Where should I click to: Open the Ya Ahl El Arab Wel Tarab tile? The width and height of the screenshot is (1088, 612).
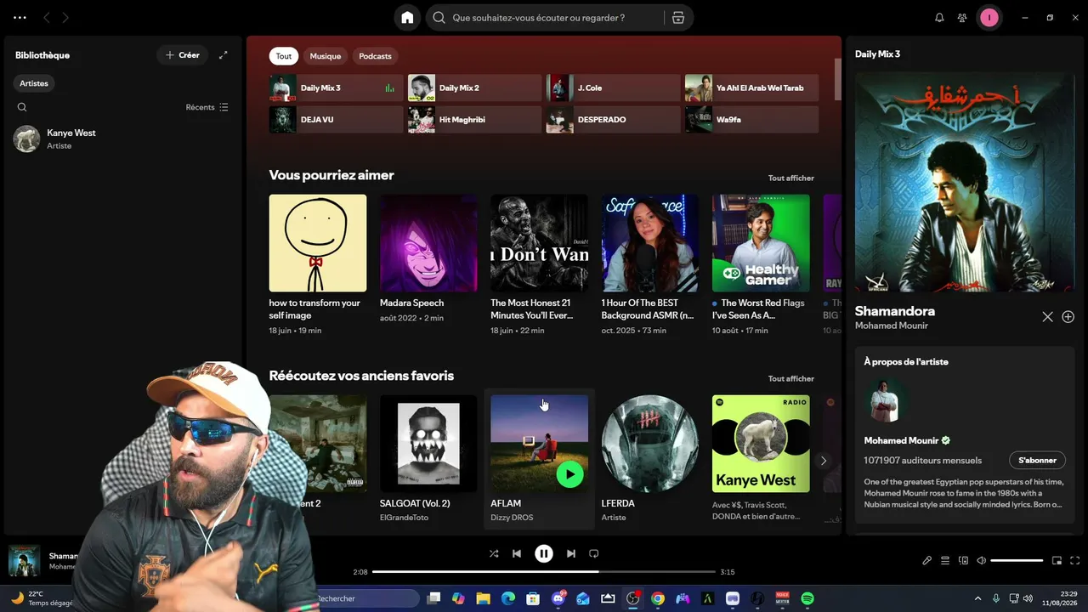click(751, 88)
